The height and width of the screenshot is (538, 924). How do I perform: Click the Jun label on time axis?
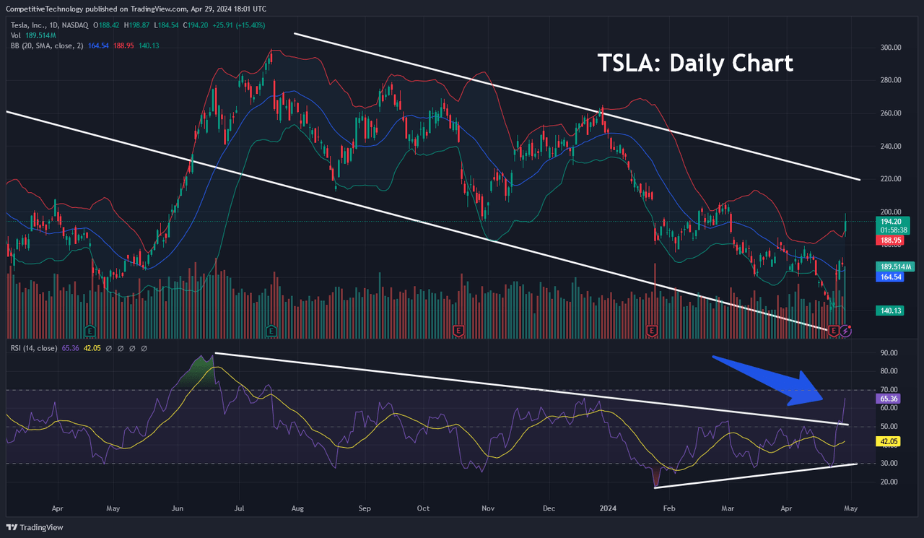pyautogui.click(x=177, y=508)
